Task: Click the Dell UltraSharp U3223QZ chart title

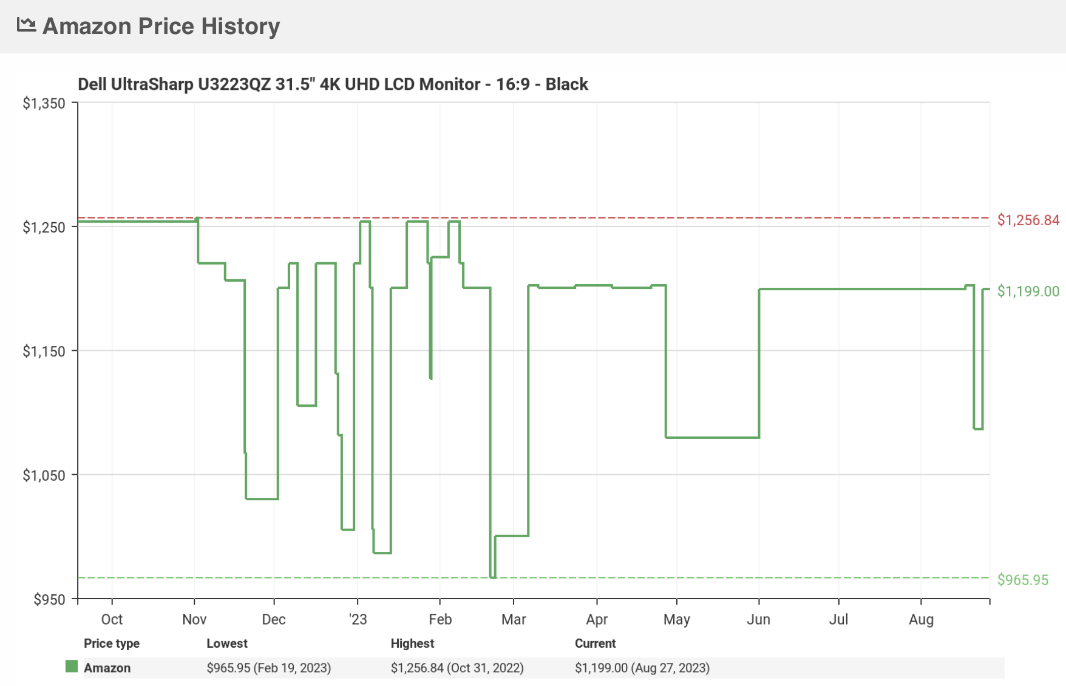Action: click(333, 84)
